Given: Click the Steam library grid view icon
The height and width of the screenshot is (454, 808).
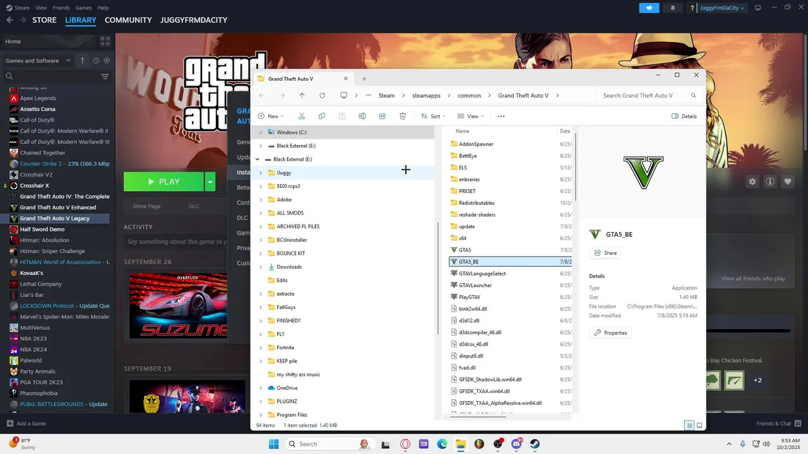Looking at the screenshot, I should tap(105, 41).
